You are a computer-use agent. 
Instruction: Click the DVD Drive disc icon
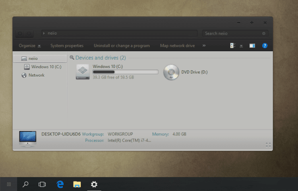pos(171,72)
